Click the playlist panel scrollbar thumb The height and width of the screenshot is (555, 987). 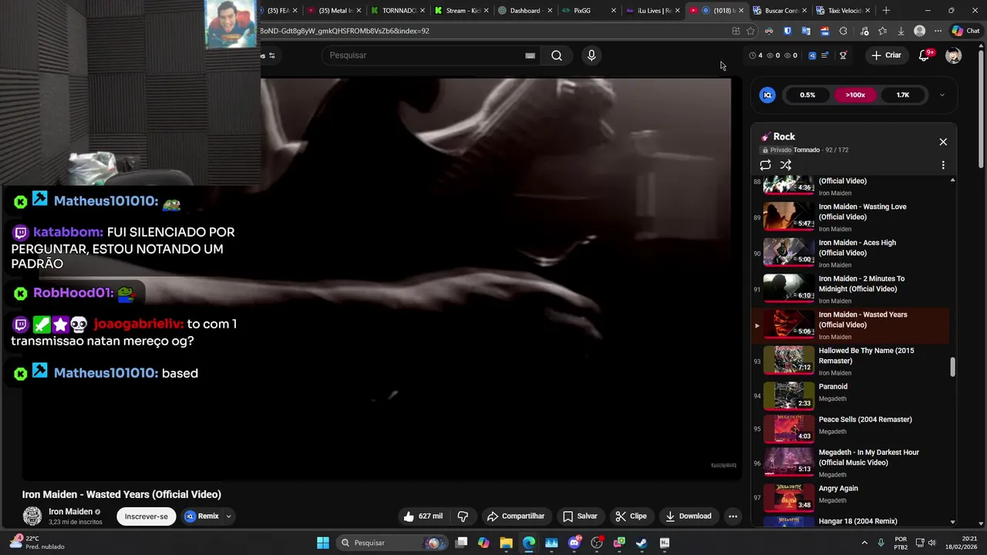pyautogui.click(x=953, y=367)
